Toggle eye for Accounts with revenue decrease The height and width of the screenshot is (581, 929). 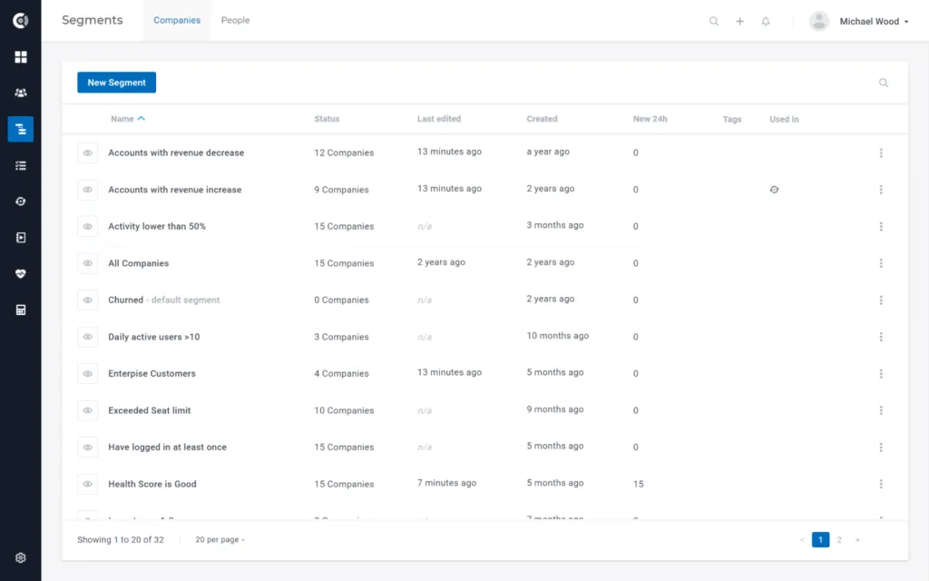(88, 153)
